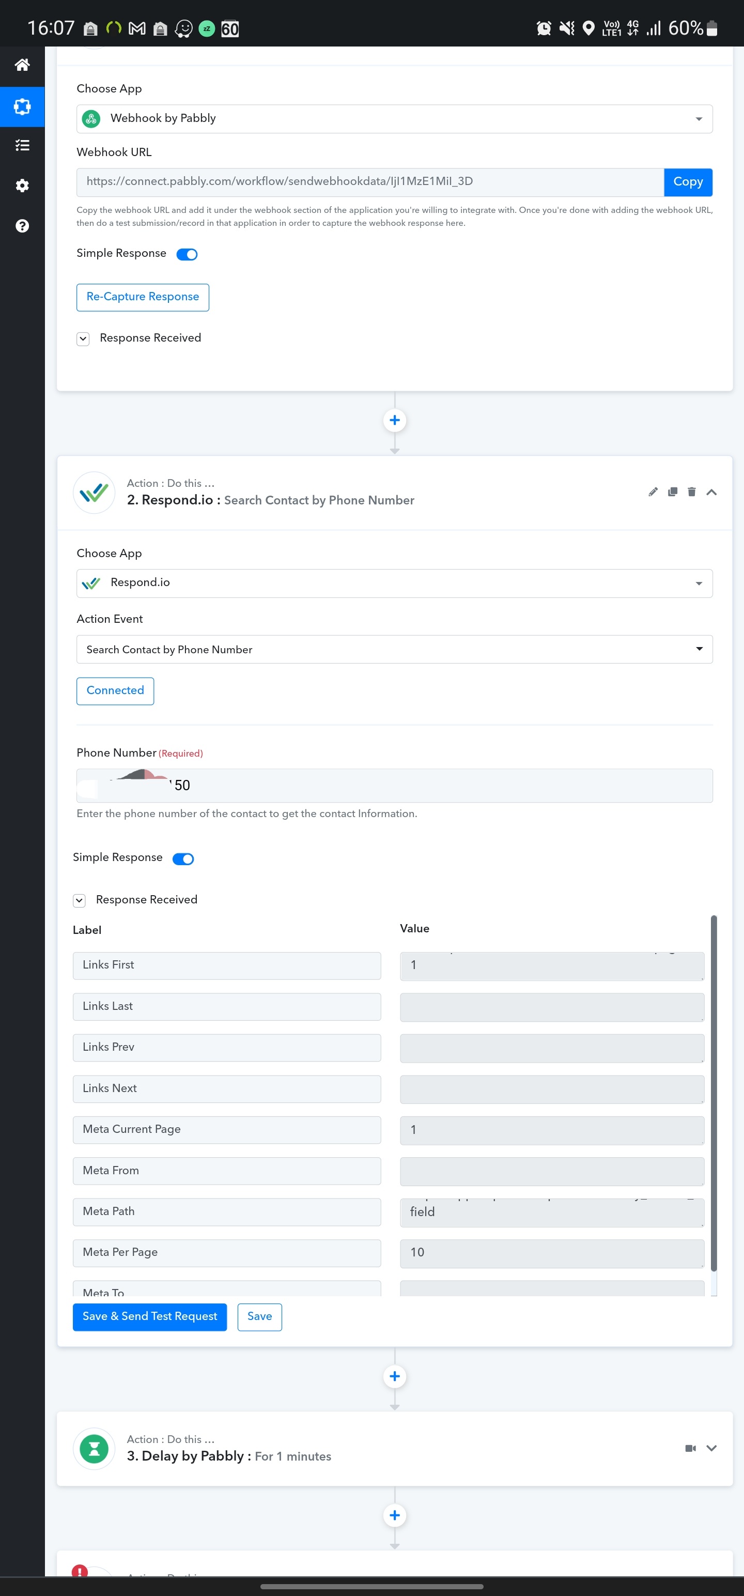This screenshot has width=744, height=1596.
Task: Toggle Simple Response switch in Respond.io action
Action: (x=183, y=858)
